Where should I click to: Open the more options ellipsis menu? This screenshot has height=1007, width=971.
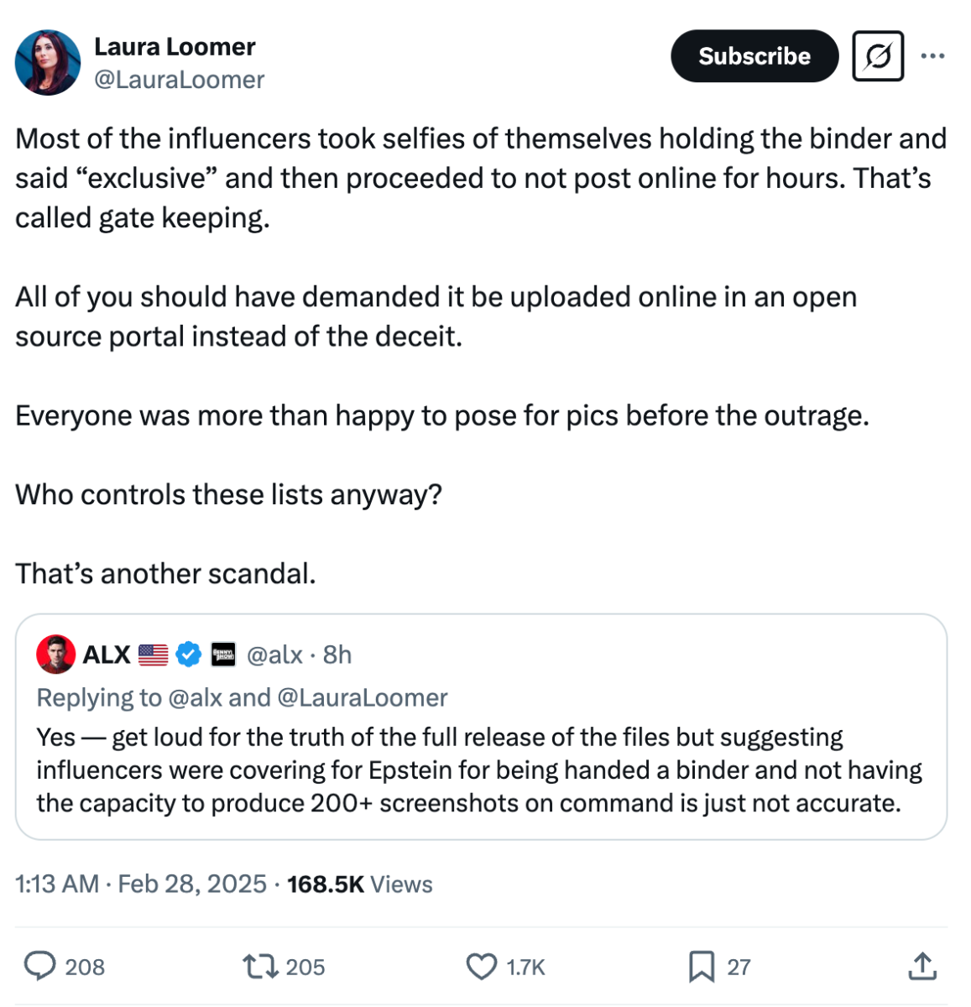tap(934, 56)
